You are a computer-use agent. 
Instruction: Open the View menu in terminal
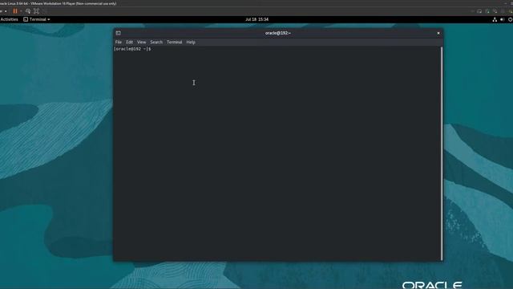pos(141,42)
